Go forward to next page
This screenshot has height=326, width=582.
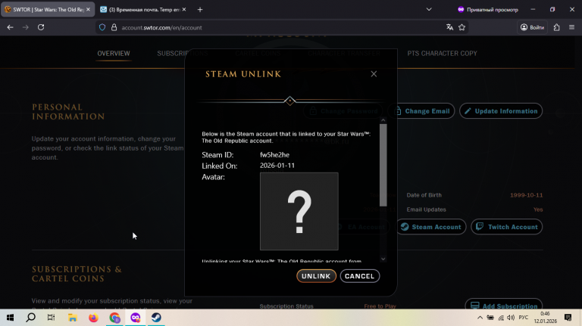tap(25, 27)
